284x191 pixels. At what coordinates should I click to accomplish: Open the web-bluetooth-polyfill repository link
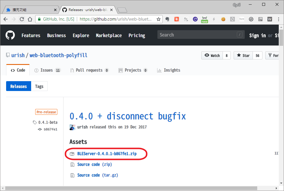58,55
